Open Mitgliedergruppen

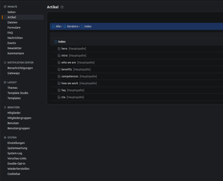(19, 118)
